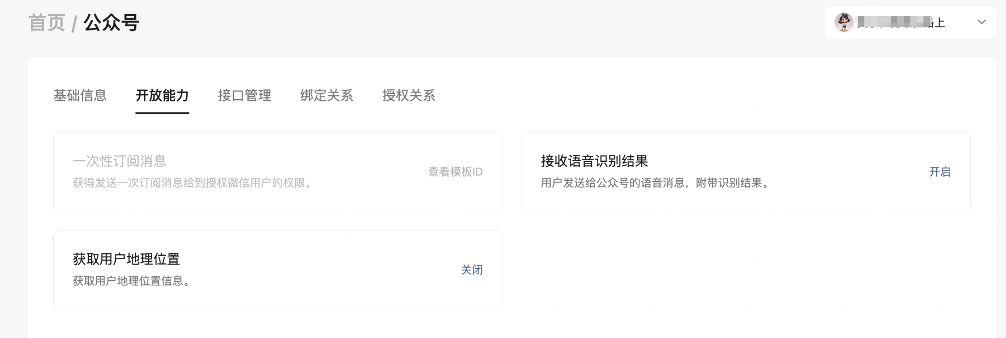
Task: Click the 一次性订阅消息 card title
Action: click(x=119, y=161)
